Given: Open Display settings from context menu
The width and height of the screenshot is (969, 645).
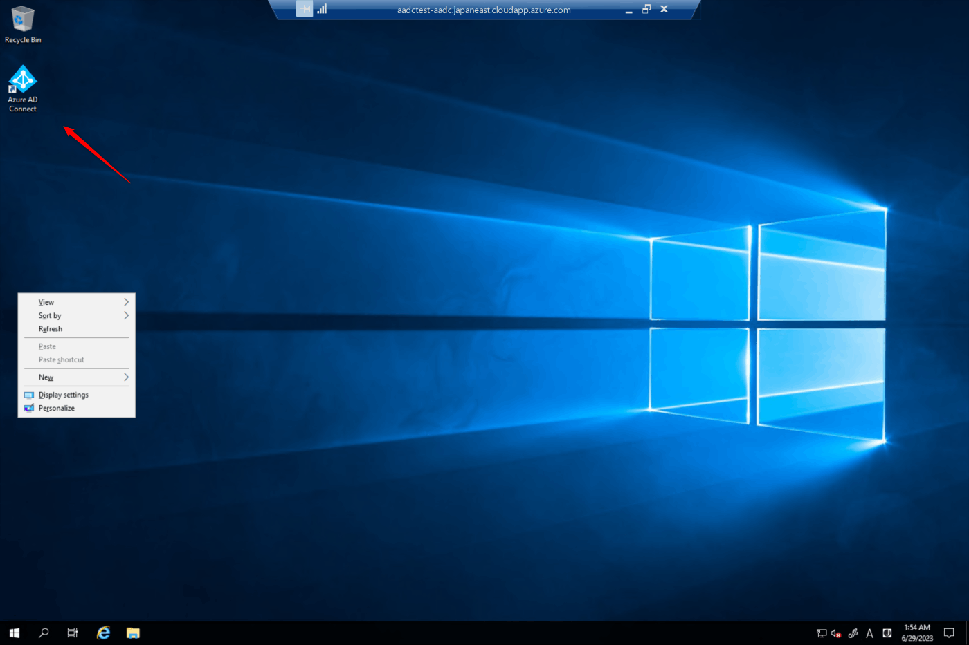Looking at the screenshot, I should 76,395.
